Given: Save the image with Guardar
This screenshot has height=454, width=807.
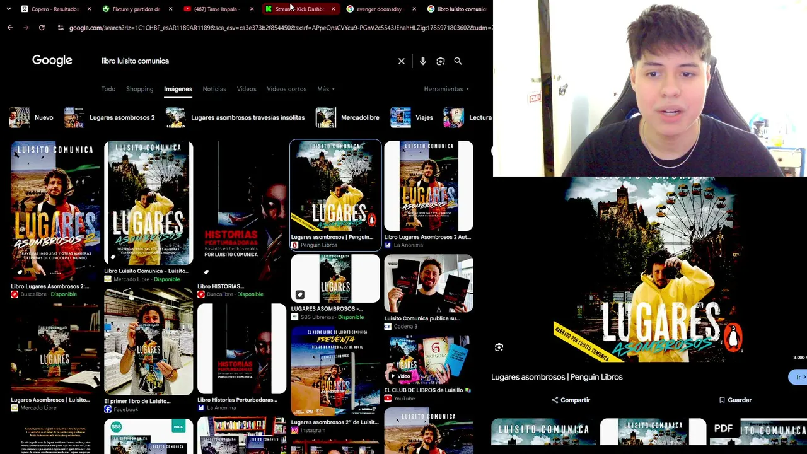Looking at the screenshot, I should (735, 400).
